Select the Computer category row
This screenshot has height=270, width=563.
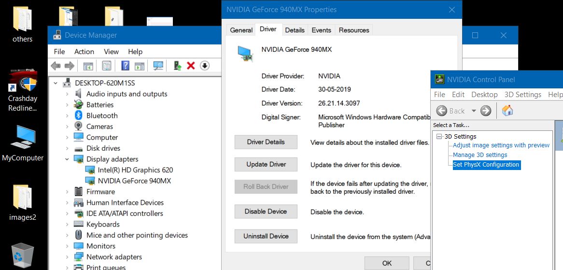(x=102, y=137)
